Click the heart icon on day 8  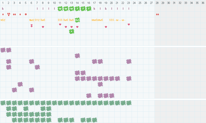click(43, 27)
